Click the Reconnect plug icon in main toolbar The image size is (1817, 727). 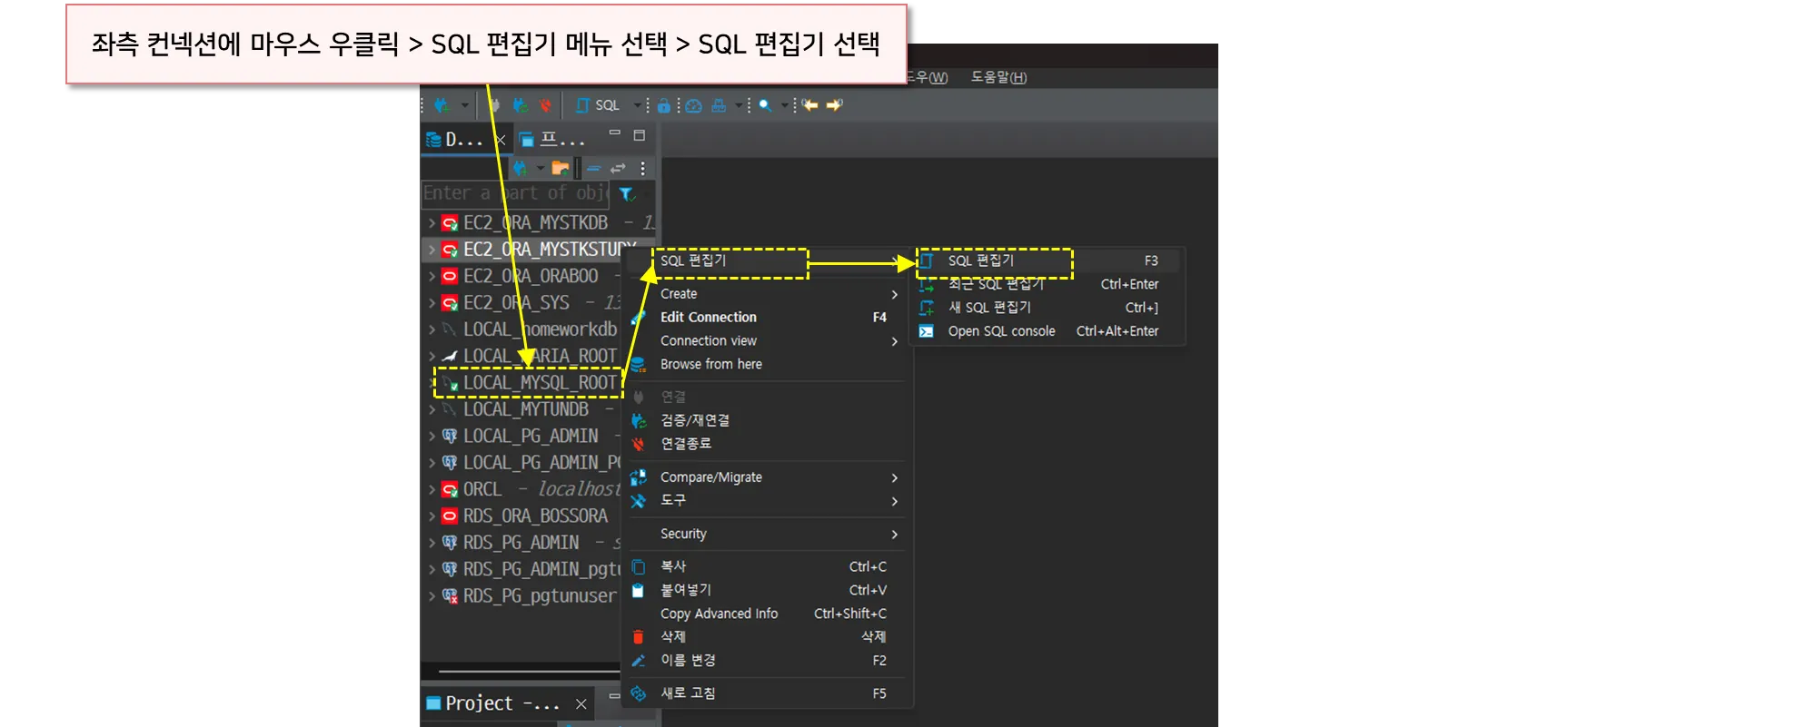(x=521, y=105)
